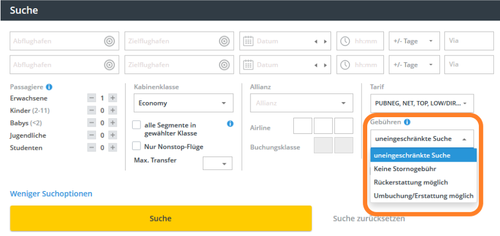The width and height of the screenshot is (500, 236).
Task: Click the first Via input field
Action: [x=469, y=41]
